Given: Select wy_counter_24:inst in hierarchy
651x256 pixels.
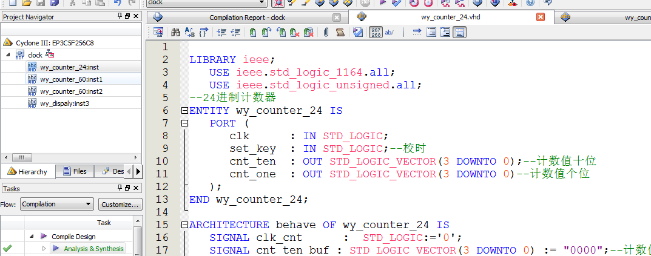Looking at the screenshot, I should (69, 67).
